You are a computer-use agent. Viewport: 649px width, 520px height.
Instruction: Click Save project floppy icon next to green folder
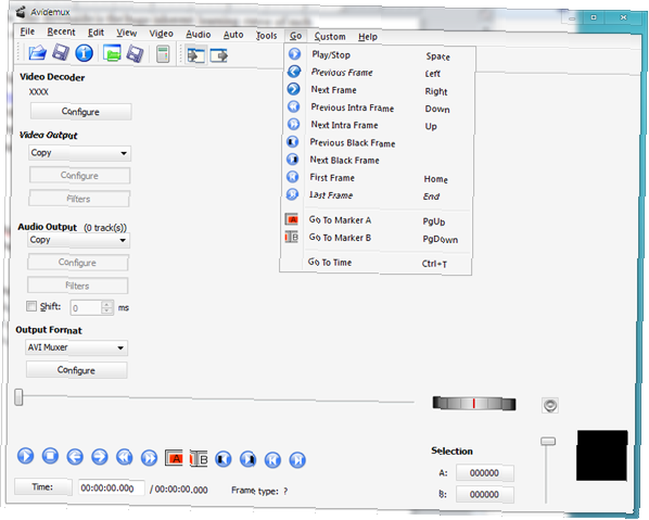(x=135, y=54)
